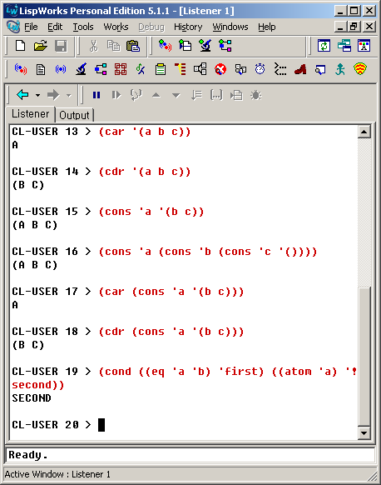Image resolution: width=381 pixels, height=485 pixels.
Task: Select the Listener tab
Action: click(30, 114)
